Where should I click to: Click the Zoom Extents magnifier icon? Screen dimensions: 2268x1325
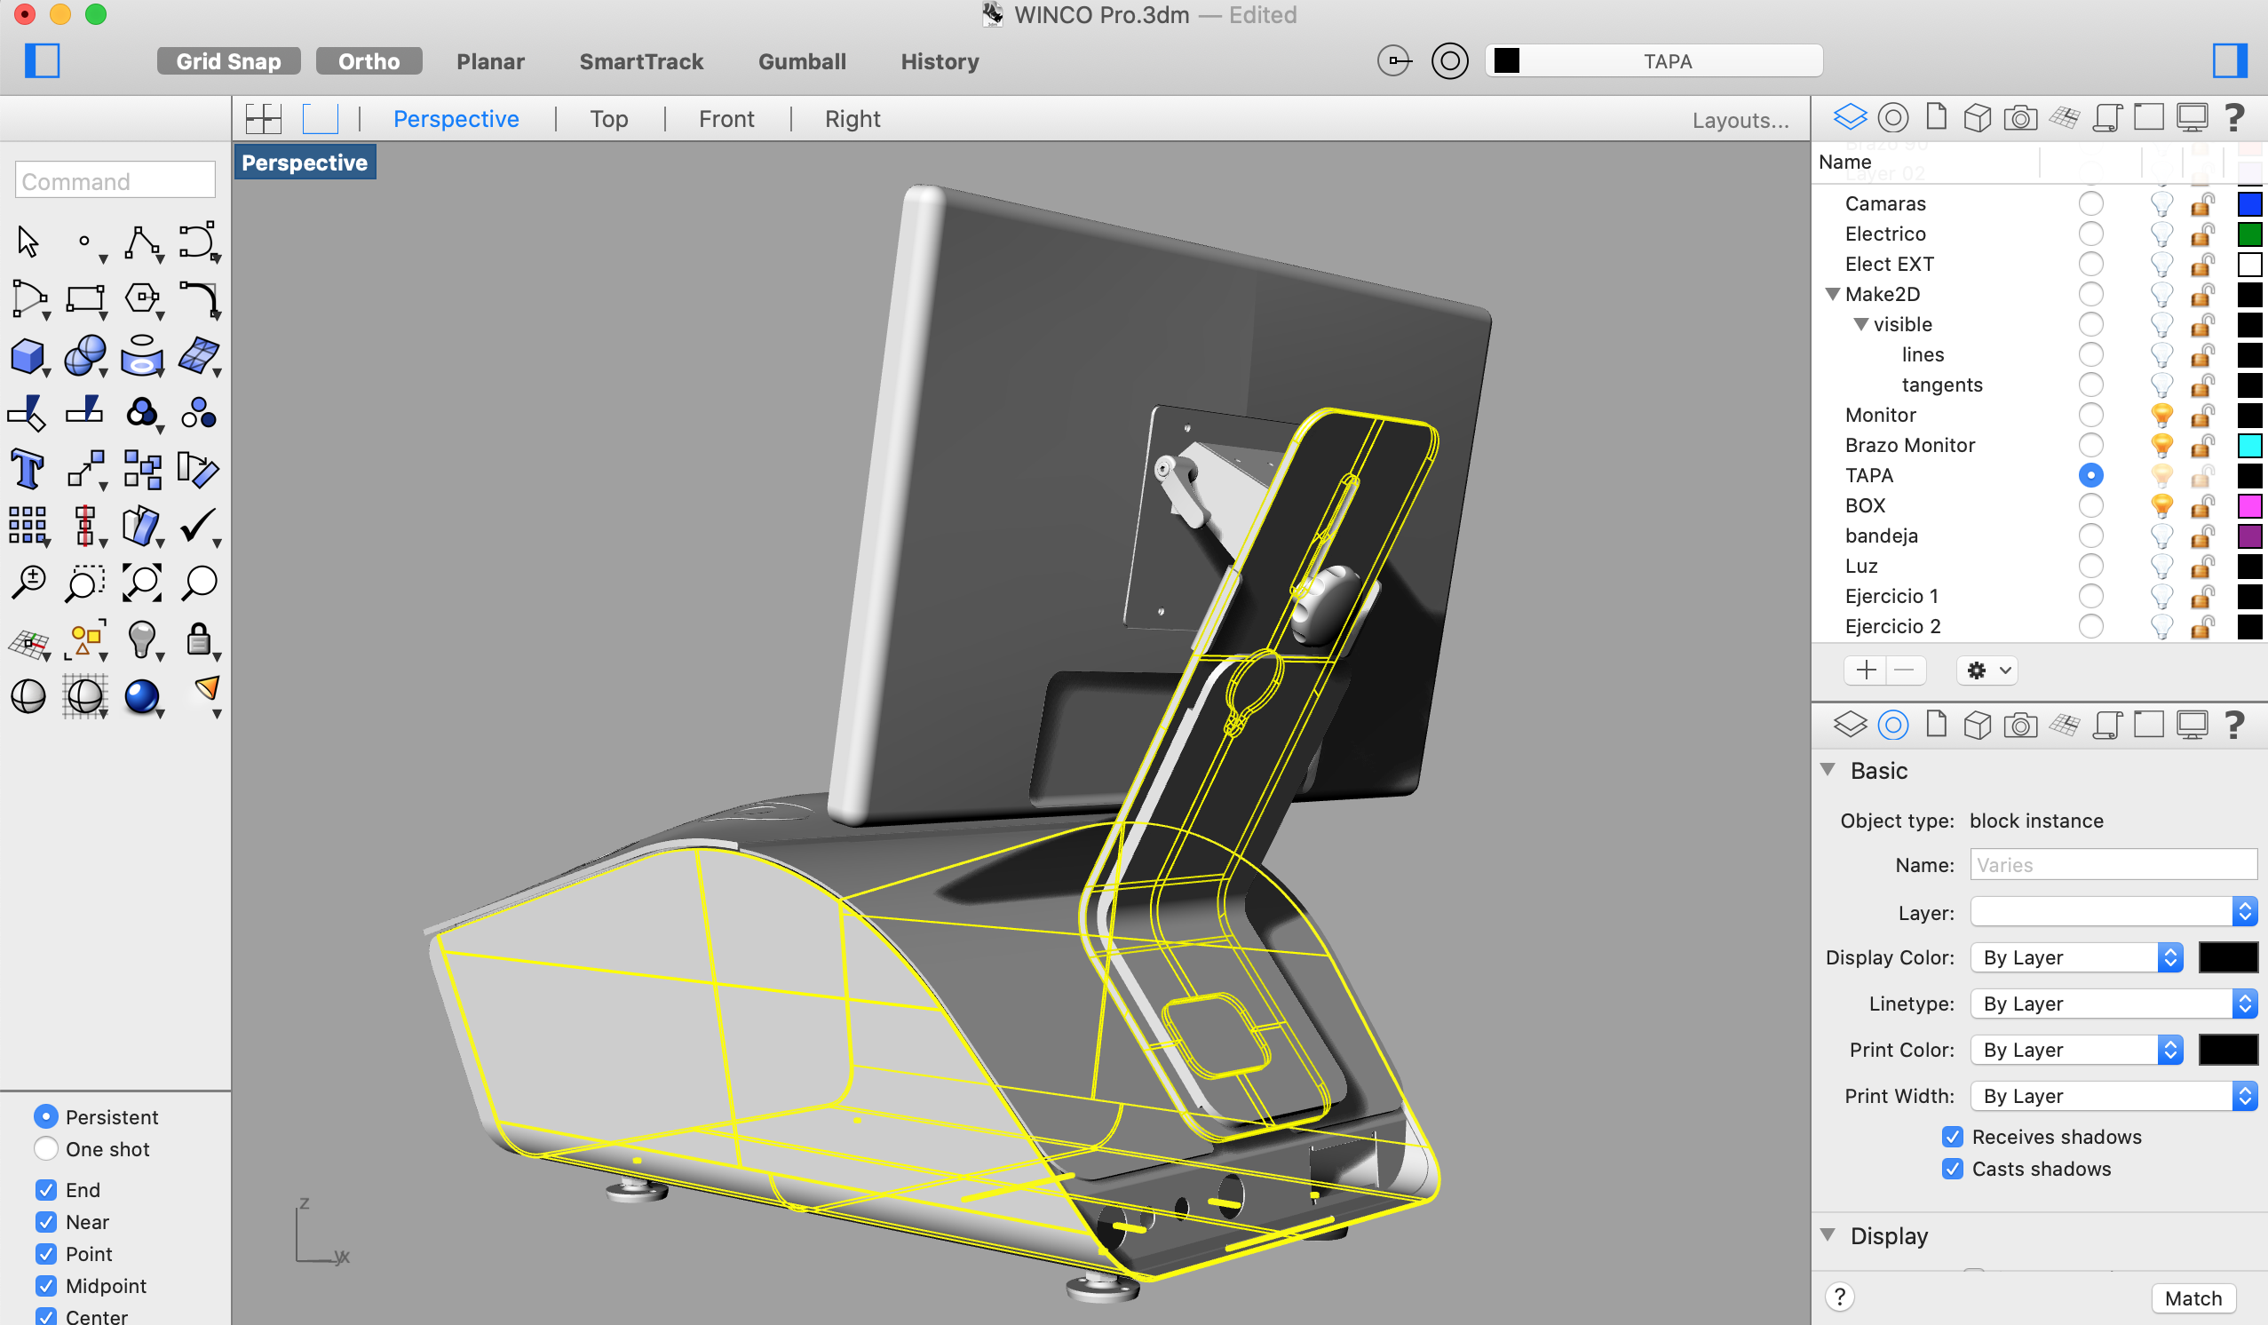[141, 583]
